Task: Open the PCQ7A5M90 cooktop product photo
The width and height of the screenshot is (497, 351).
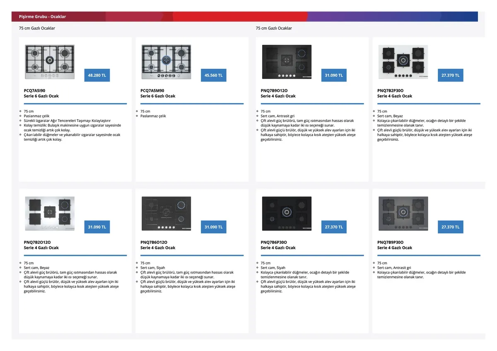Action: click(x=166, y=62)
